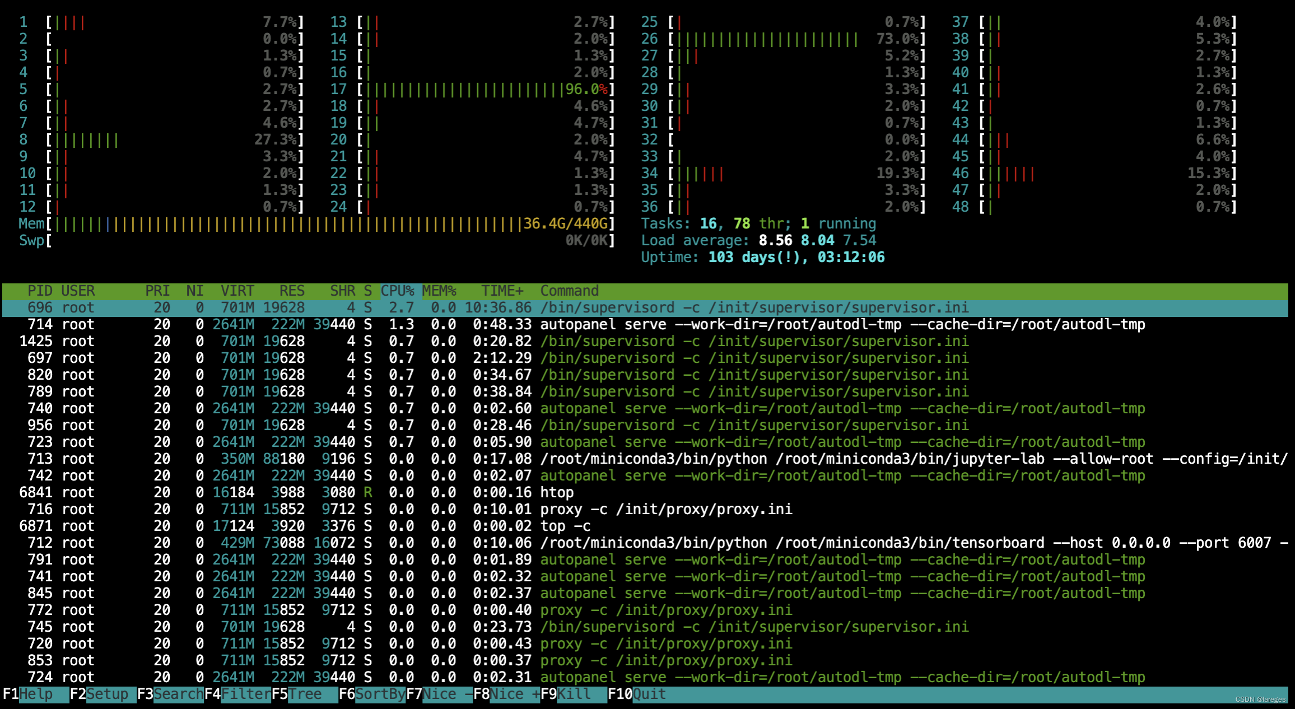Activate F3 Search in the footer
The image size is (1295, 709).
pyautogui.click(x=170, y=694)
